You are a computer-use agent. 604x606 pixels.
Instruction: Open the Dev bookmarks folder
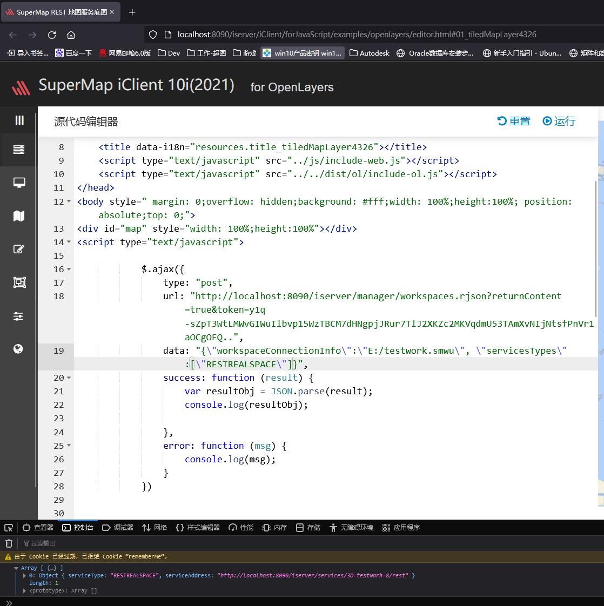click(x=169, y=53)
